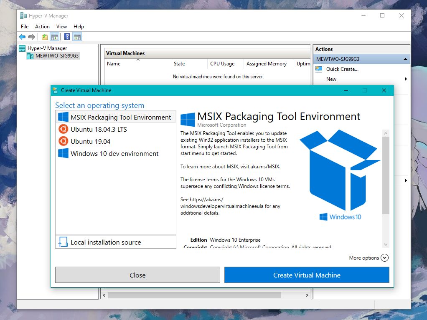Viewport: 427px width, 320px height.
Task: Click the MEWTWO-SJG99G3 server icon in tree
Action: [30, 56]
